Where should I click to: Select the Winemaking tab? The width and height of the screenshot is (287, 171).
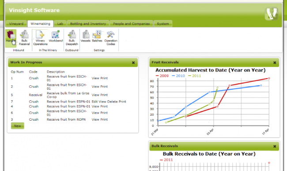[40, 23]
